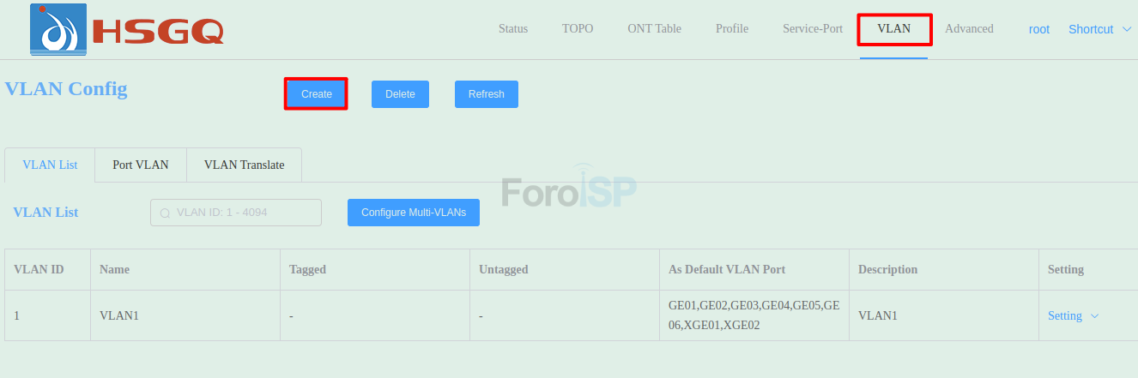
Task: Click the HSGQ logo icon
Action: (58, 29)
